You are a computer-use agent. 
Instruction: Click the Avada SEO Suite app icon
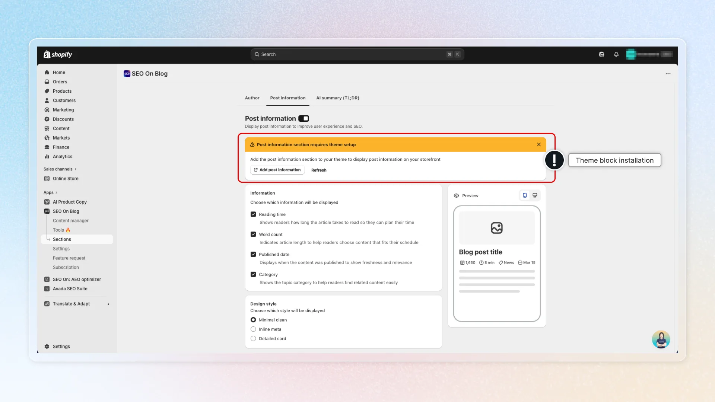(47, 289)
